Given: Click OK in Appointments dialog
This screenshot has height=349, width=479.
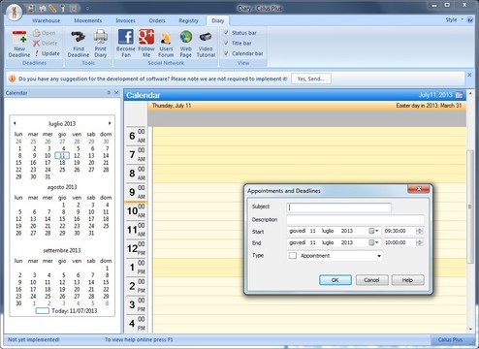Looking at the screenshot, I should [335, 280].
